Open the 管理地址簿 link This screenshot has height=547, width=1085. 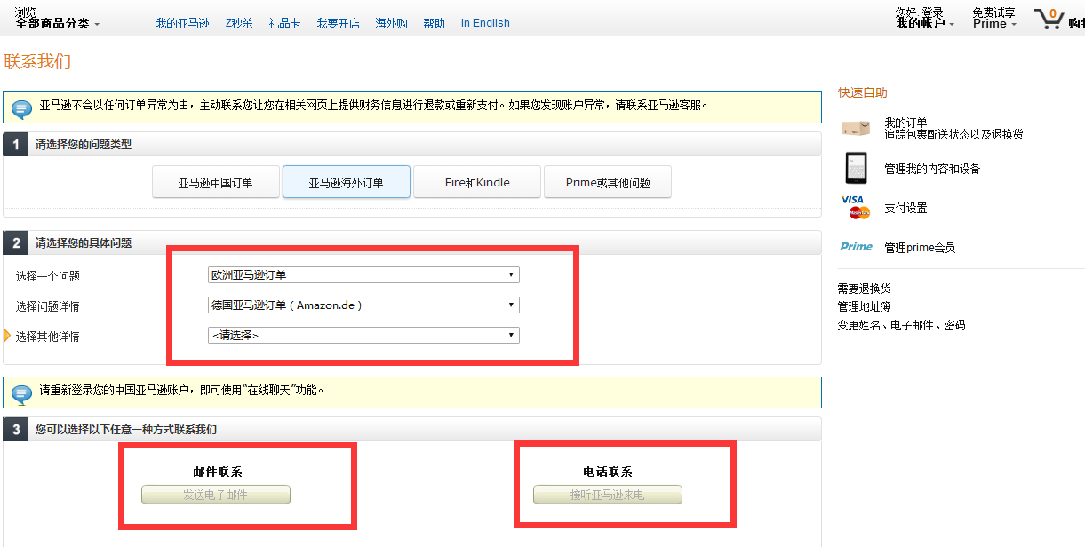click(864, 306)
